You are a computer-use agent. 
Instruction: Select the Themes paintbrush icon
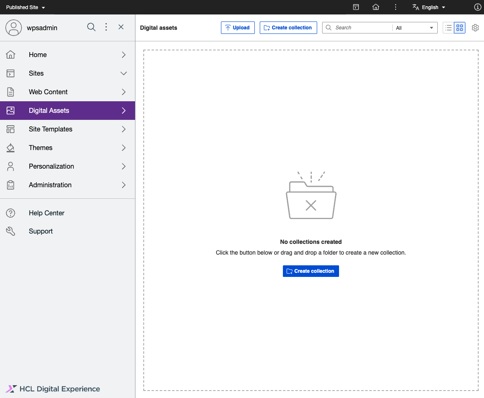pos(10,148)
